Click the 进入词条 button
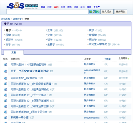Image resolution: width=133 pixels, height=123 pixels. point(107,12)
